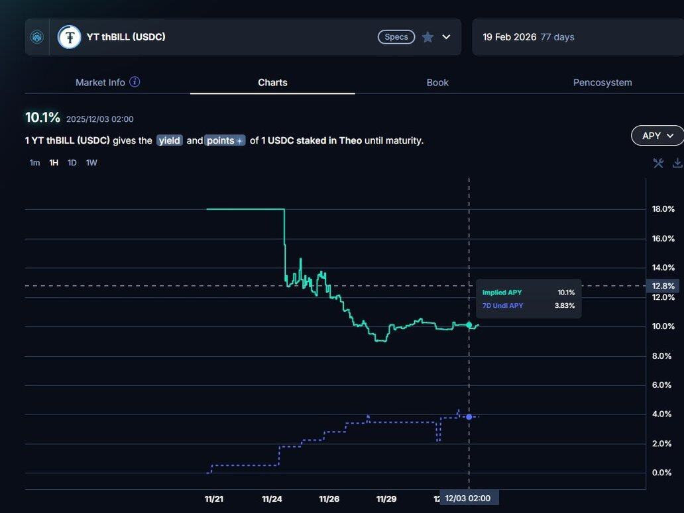The image size is (684, 513).
Task: Switch the chart to 1W interval
Action: 91,163
